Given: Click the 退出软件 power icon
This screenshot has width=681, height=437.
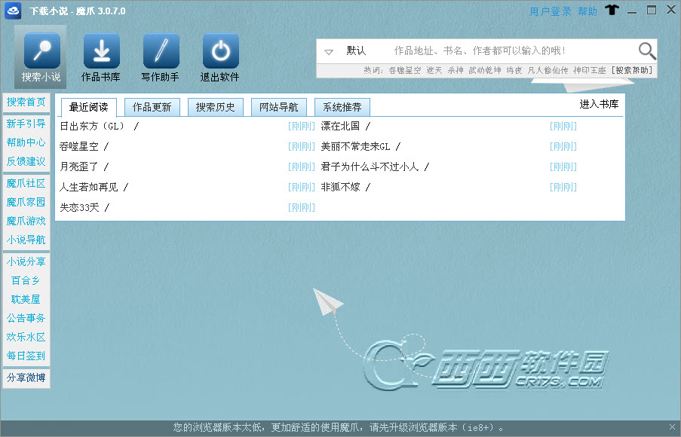Looking at the screenshot, I should [x=220, y=50].
